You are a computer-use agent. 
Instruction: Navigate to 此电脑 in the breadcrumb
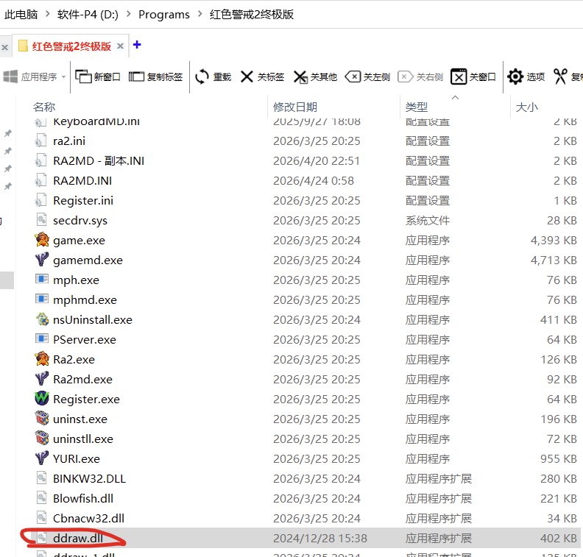pos(21,14)
